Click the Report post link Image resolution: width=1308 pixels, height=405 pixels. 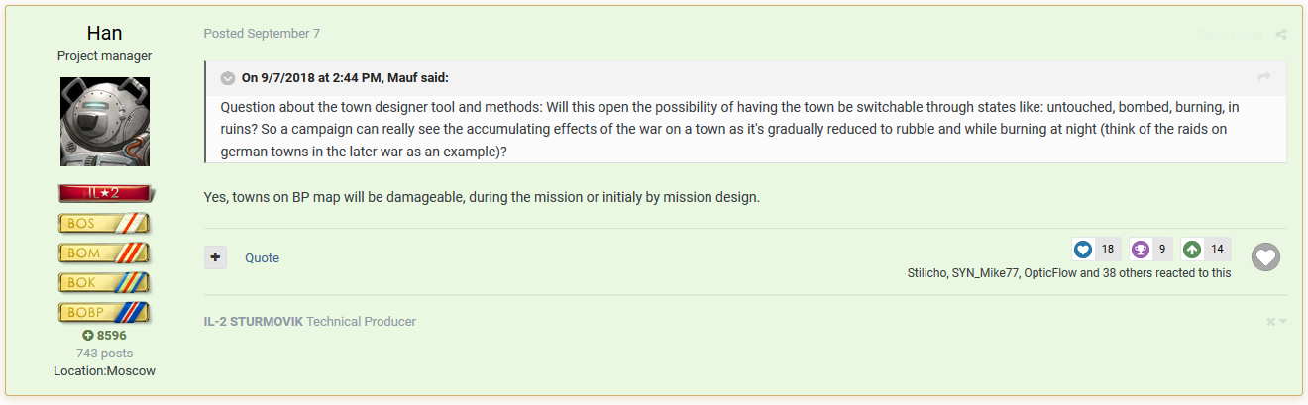[1229, 35]
